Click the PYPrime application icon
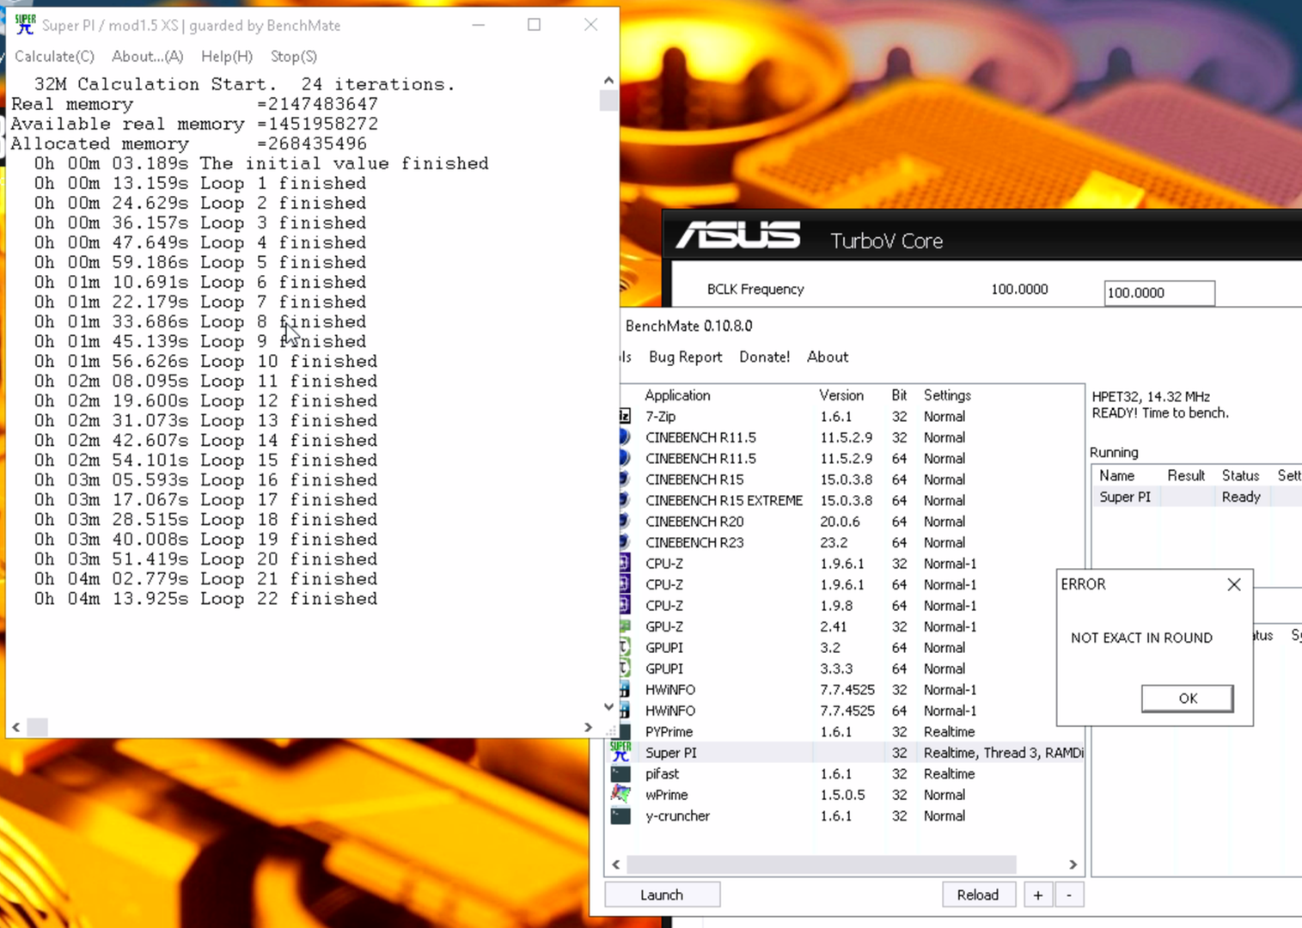 [623, 731]
